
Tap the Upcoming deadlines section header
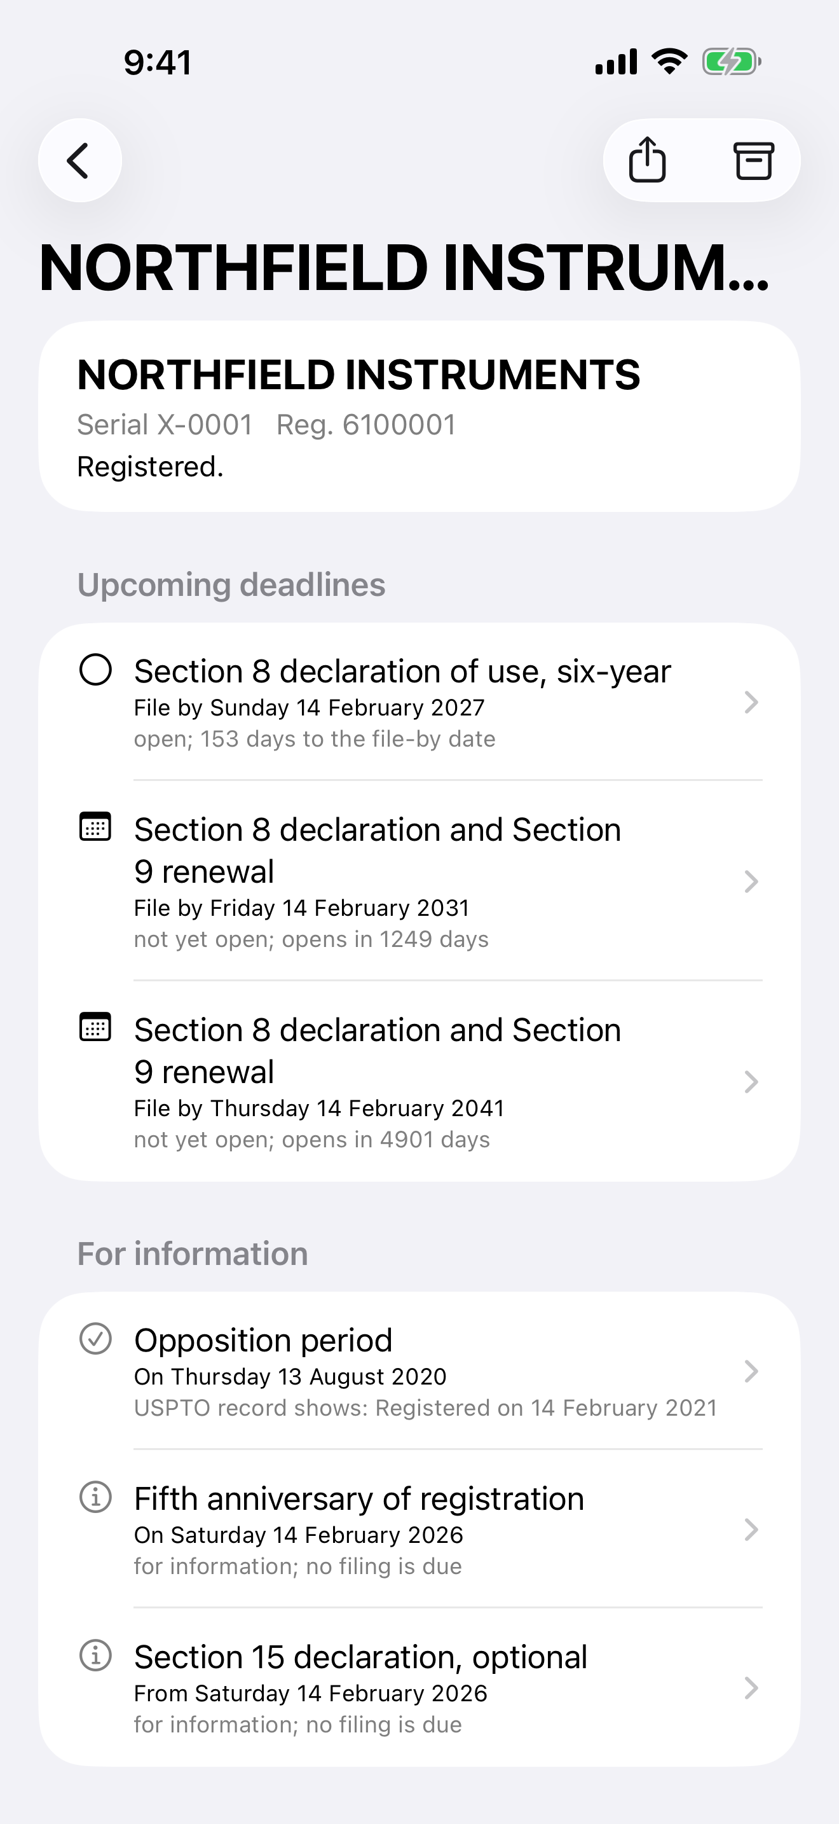pyautogui.click(x=231, y=585)
